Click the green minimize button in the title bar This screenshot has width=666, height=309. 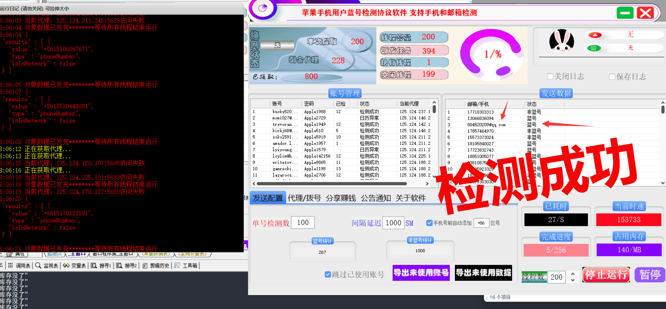(x=625, y=13)
